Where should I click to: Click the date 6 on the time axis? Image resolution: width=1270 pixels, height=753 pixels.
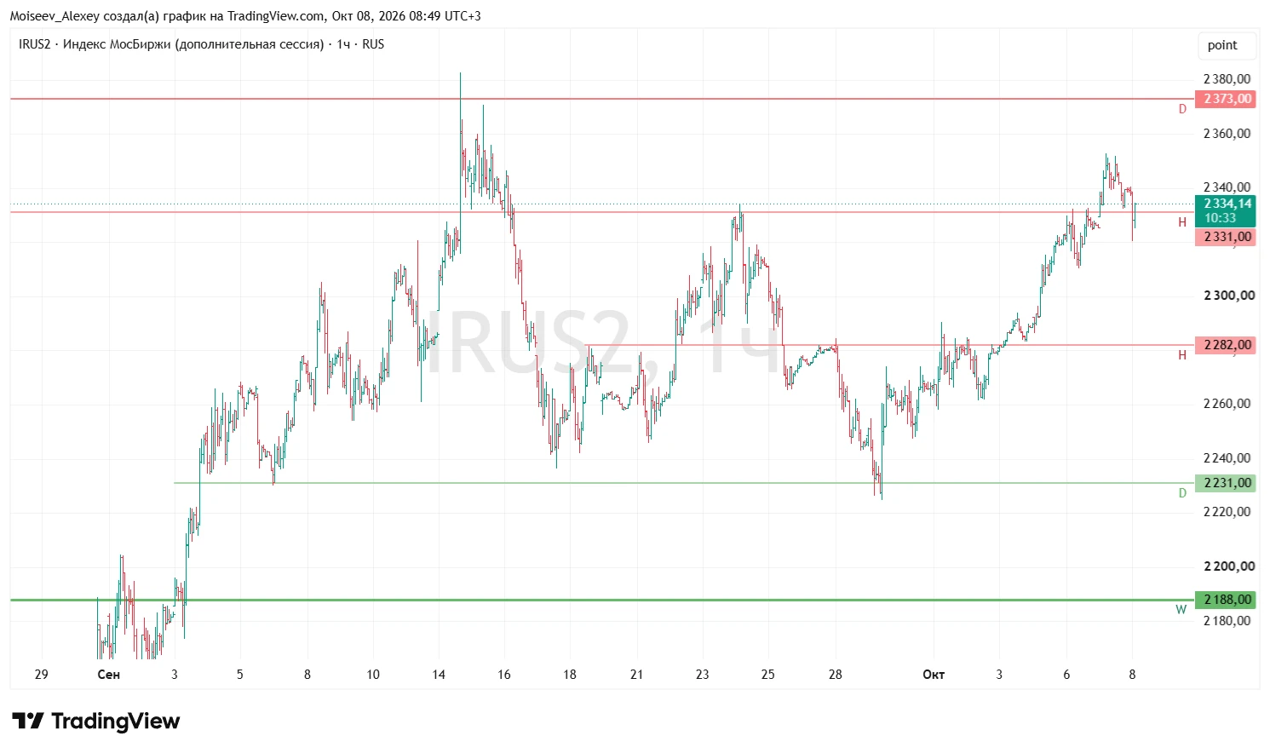(1066, 675)
